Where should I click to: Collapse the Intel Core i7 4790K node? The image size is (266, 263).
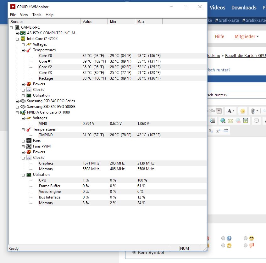click(17, 39)
